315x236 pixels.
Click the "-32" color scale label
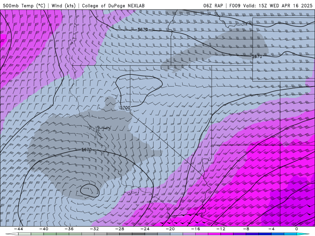coord(94,229)
